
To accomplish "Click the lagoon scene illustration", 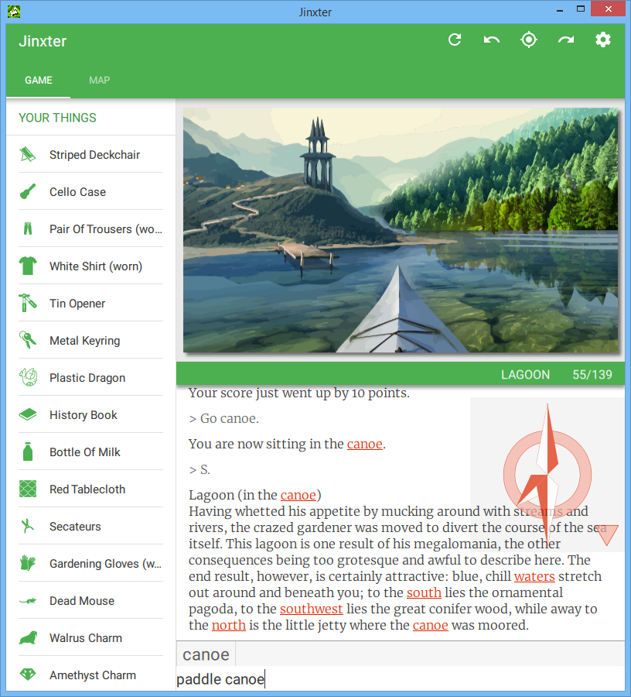I will coord(401,230).
